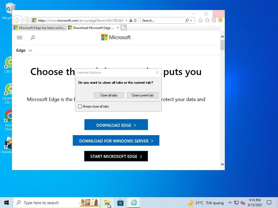Click the DOWNLOAD EDGE button
The width and height of the screenshot is (278, 208).
click(x=116, y=125)
